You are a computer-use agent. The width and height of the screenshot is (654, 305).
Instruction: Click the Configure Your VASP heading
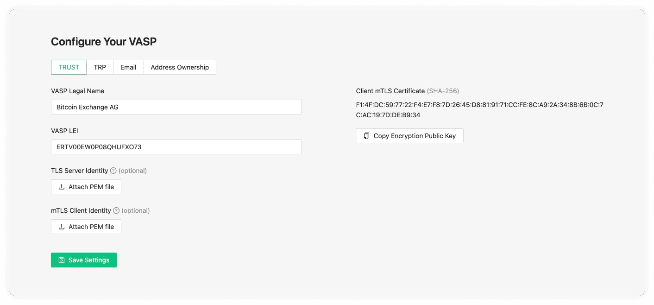click(x=104, y=42)
